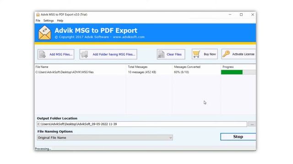The width and height of the screenshot is (293, 164).
Task: Click the copyright adviksoft.com line in banner
Action: coord(100,37)
